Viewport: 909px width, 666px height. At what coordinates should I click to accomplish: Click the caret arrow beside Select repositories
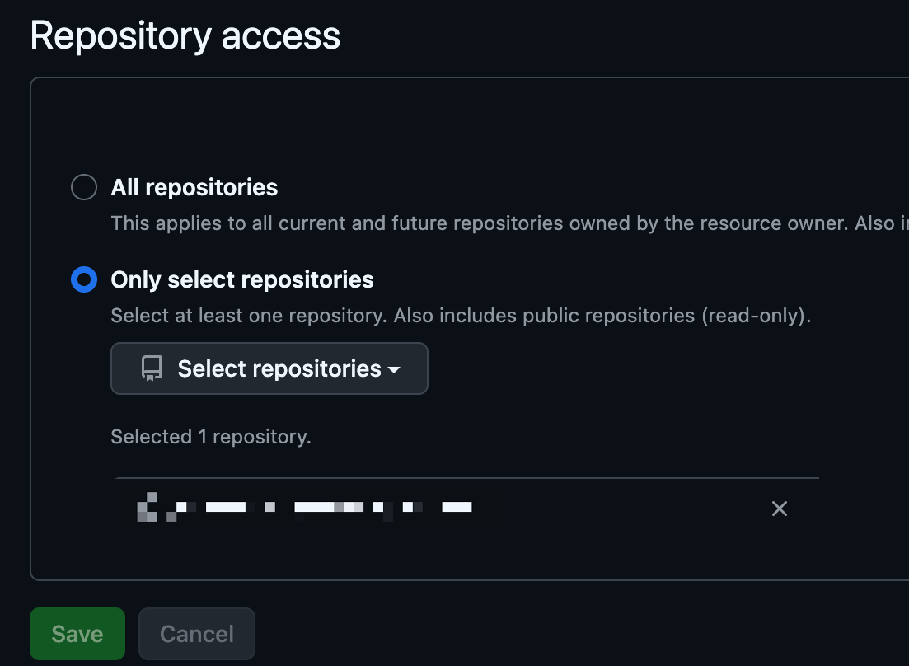[x=394, y=369]
